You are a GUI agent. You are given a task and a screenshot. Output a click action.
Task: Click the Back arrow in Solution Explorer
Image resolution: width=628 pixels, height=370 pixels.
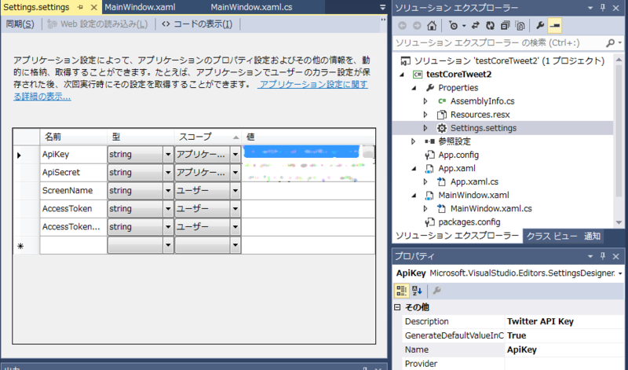point(402,26)
